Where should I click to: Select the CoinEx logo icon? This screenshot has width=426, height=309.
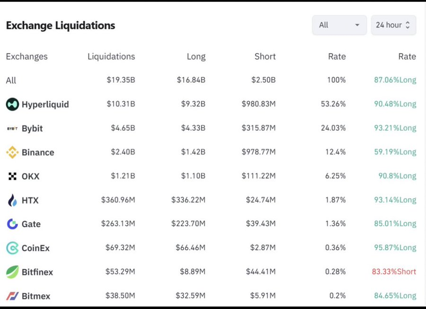coord(12,248)
